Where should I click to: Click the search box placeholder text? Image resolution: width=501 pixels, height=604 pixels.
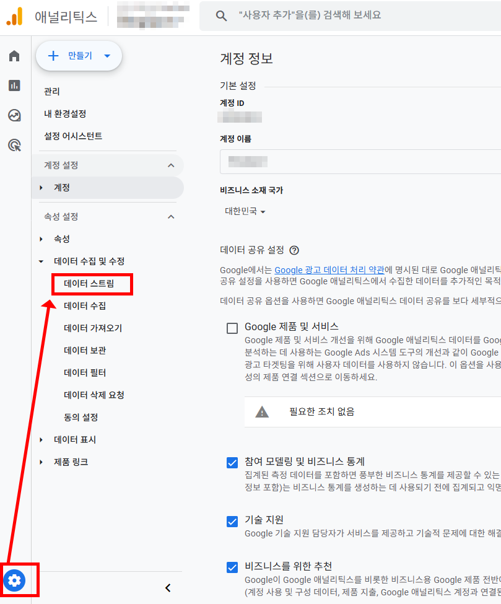pyautogui.click(x=310, y=15)
